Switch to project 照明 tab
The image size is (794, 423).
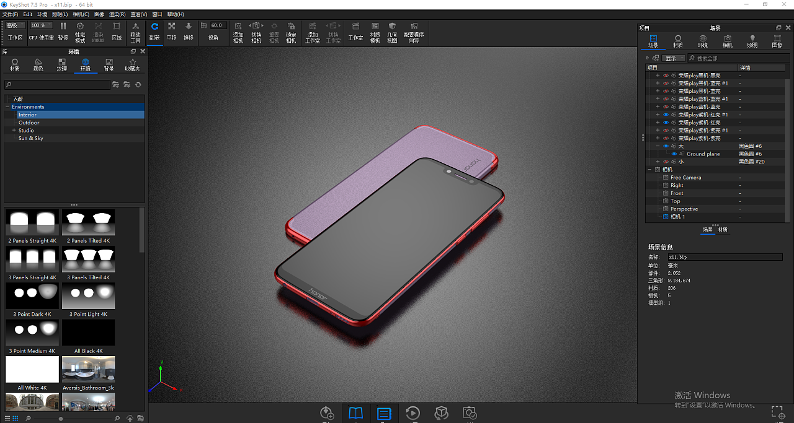(x=752, y=41)
